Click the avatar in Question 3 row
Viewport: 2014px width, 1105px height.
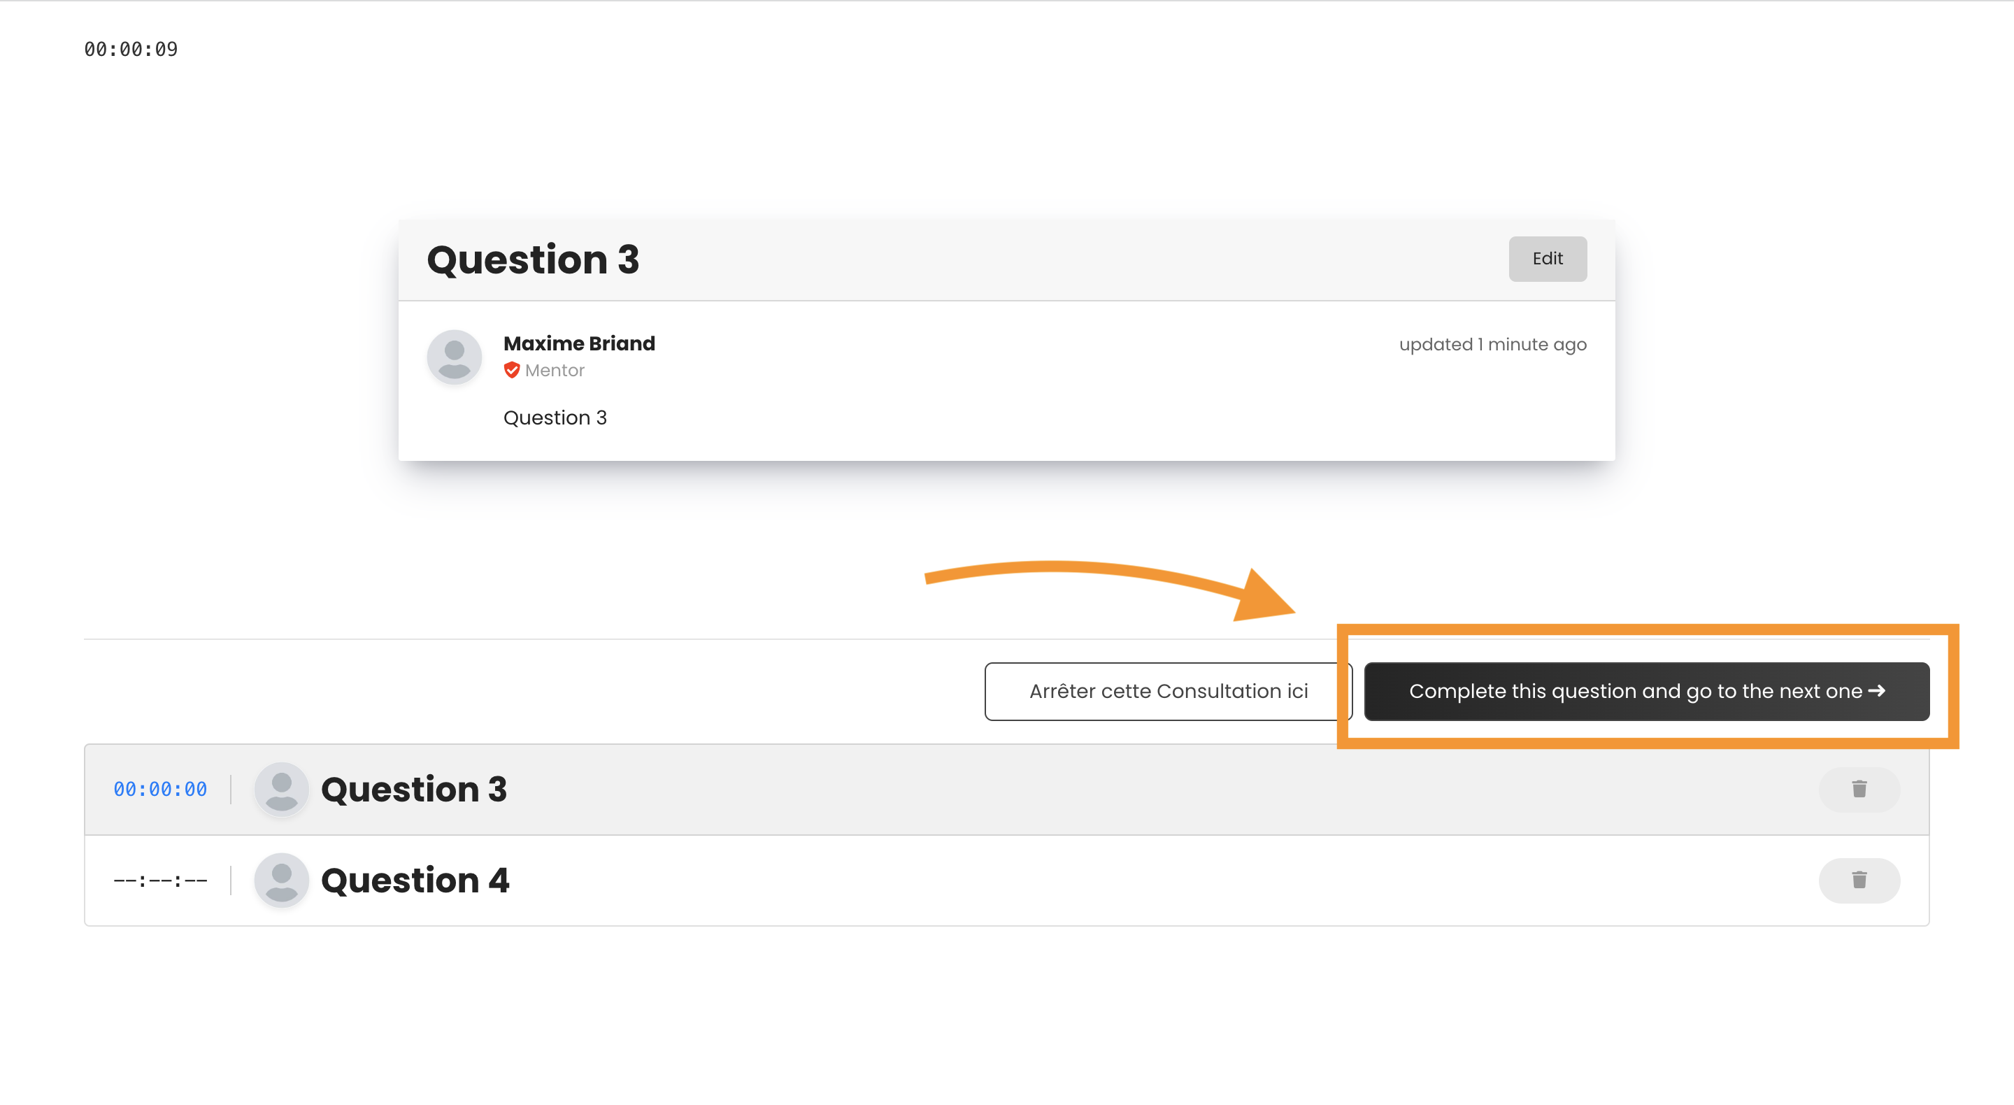[281, 789]
